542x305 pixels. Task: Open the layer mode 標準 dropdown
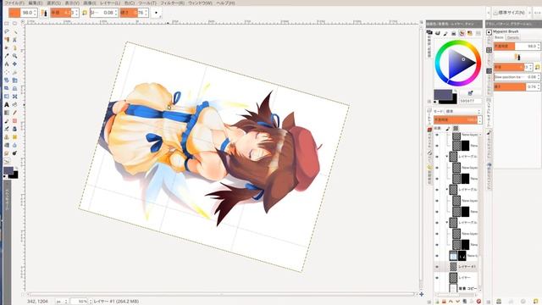(x=462, y=111)
